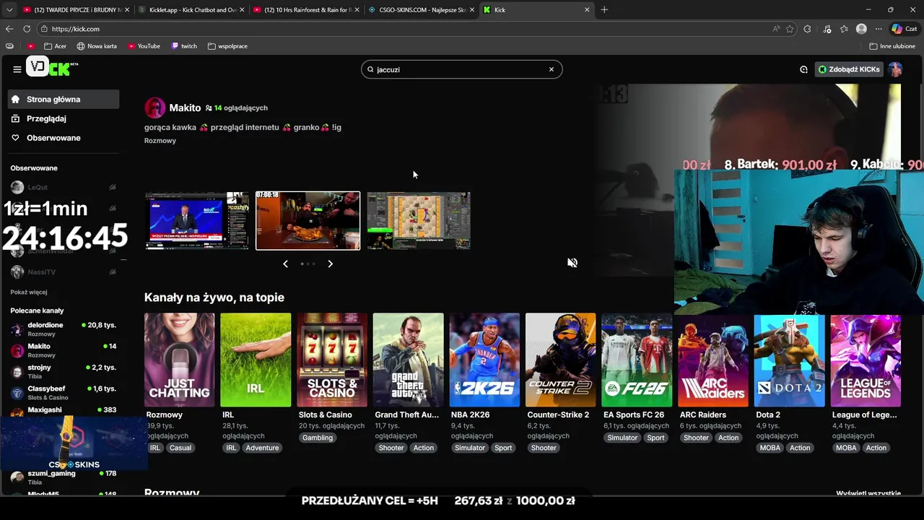Open the EA Sports FC 26 card
924x520 pixels.
(637, 360)
